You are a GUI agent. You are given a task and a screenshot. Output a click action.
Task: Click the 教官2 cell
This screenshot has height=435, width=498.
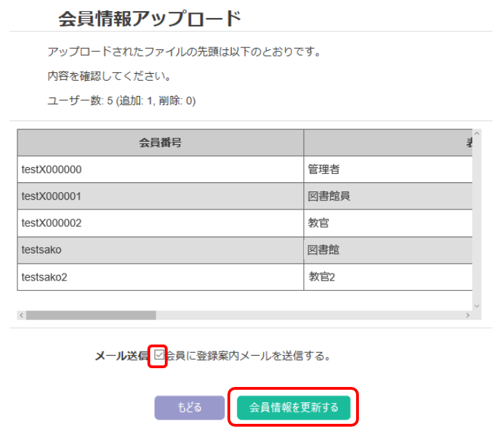point(387,277)
